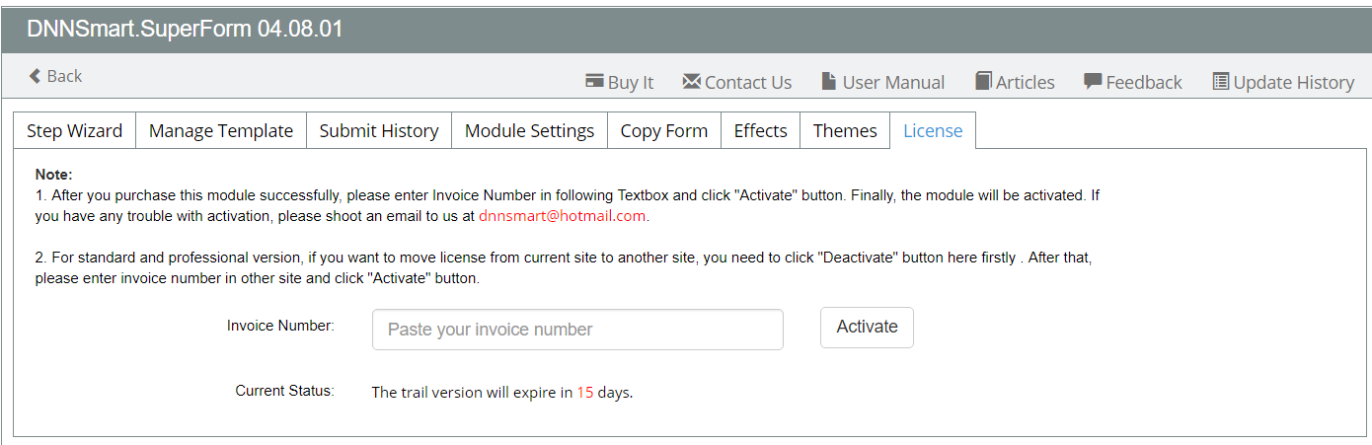Viewport: 1372px width, 445px height.
Task: Click the DNNSmart.SuperForm 04.08.01 title
Action: 185,29
